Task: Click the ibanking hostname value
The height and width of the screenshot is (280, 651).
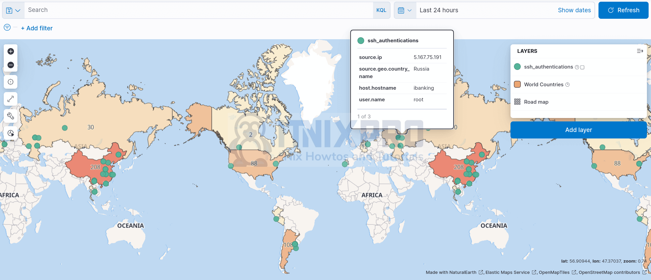Action: point(424,88)
